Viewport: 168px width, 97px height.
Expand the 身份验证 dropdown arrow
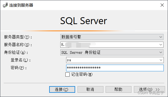[x=161, y=52]
